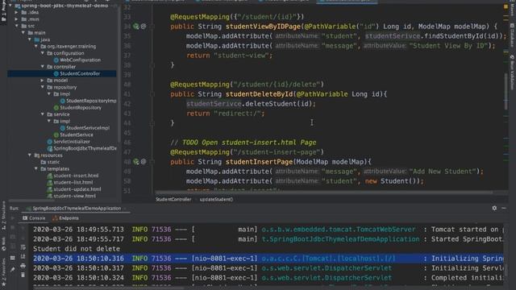
Task: Open ServletInitializer in project tree
Action: tap(69, 142)
